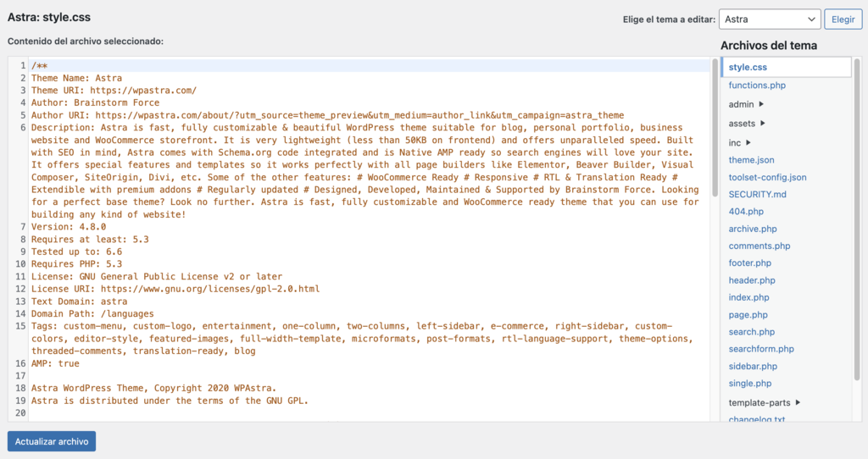Open searchform.php file
Image resolution: width=868 pixels, height=459 pixels.
pyautogui.click(x=761, y=349)
